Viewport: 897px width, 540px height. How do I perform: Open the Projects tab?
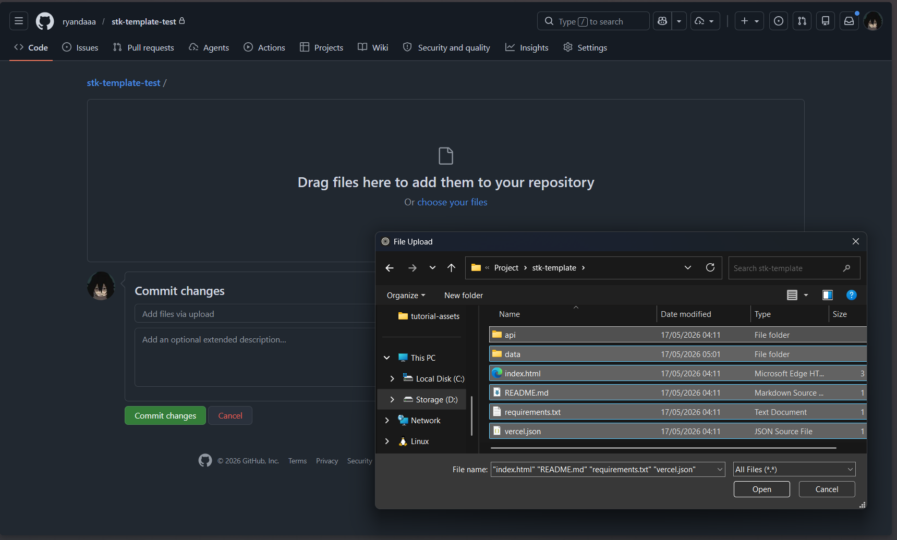tap(321, 47)
